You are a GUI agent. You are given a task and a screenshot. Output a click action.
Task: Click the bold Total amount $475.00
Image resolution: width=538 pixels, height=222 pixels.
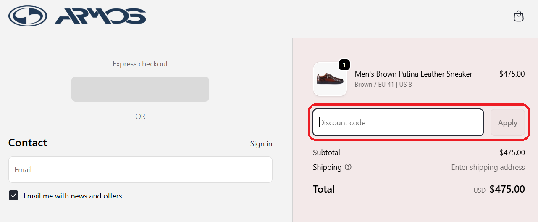click(507, 189)
